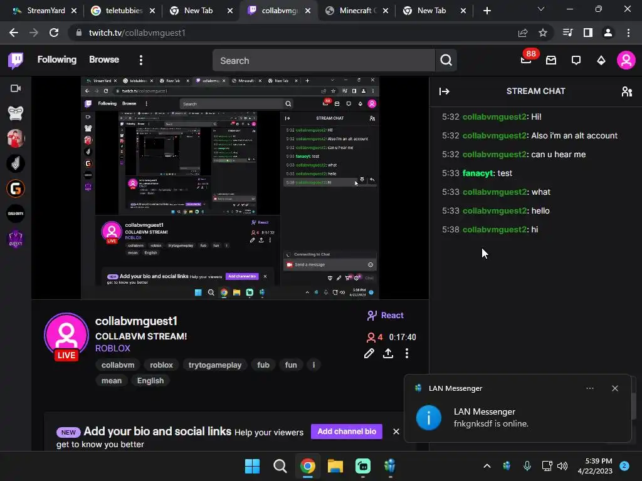Go to Browse page

[x=104, y=59]
